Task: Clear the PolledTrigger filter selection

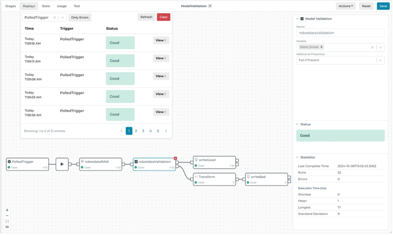Action: tap(54, 17)
